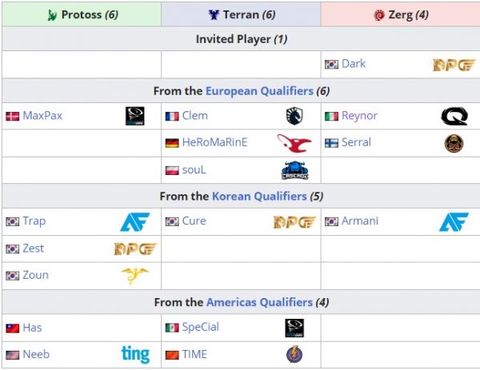The width and height of the screenshot is (480, 370).
Task: Click the lightning bolt logo beside TIME
Action: coord(294,354)
